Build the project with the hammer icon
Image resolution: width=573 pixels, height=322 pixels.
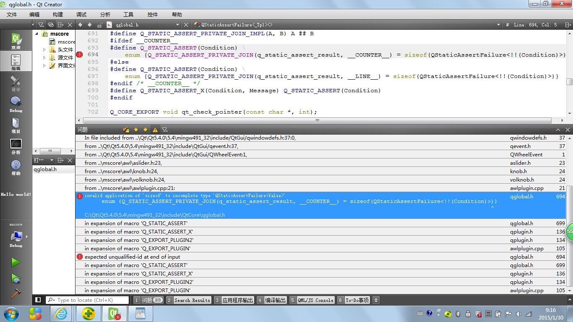[16, 293]
